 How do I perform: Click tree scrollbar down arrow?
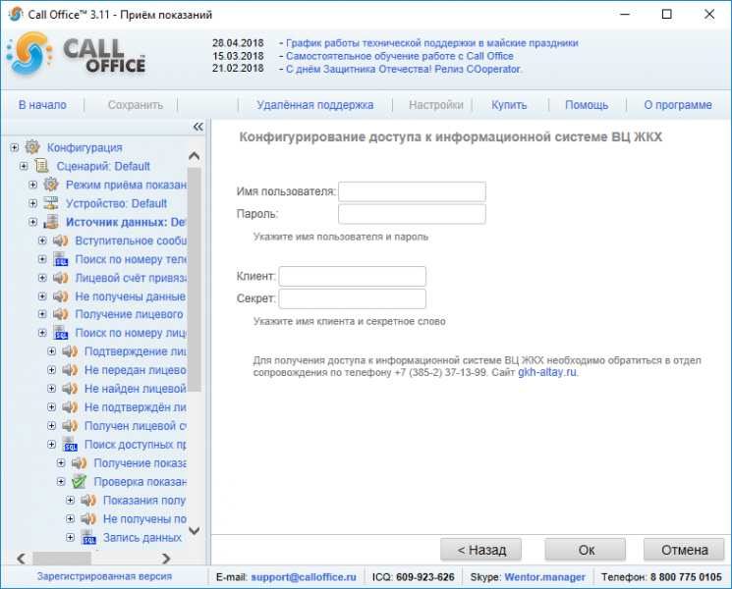click(195, 530)
